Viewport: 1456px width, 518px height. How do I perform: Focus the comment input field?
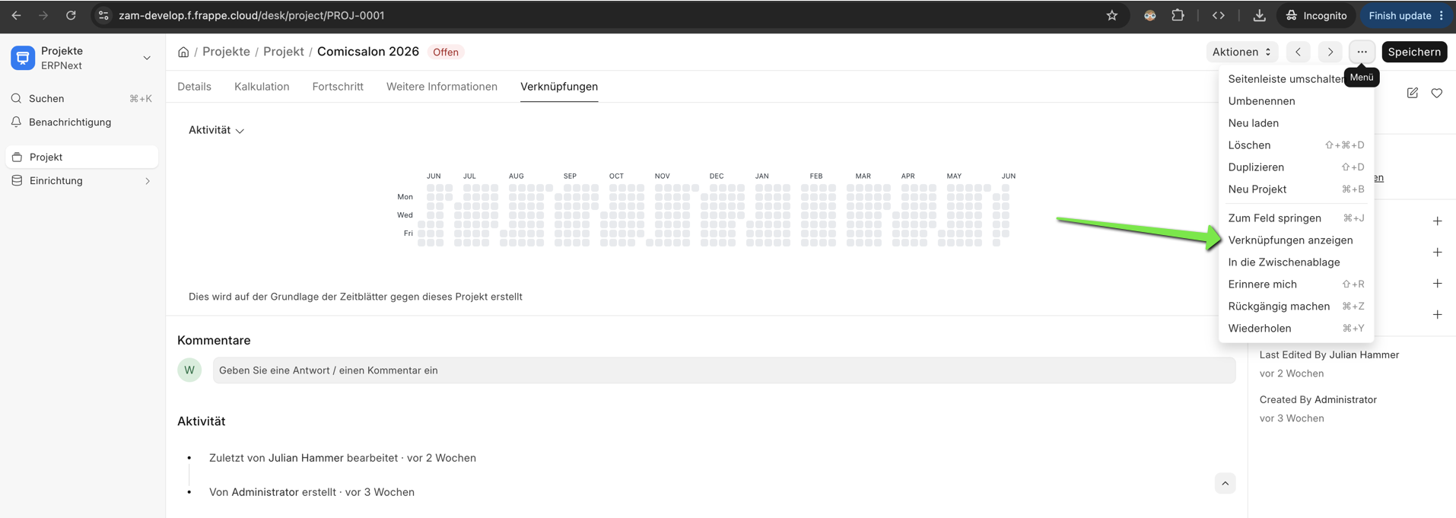[x=724, y=370]
